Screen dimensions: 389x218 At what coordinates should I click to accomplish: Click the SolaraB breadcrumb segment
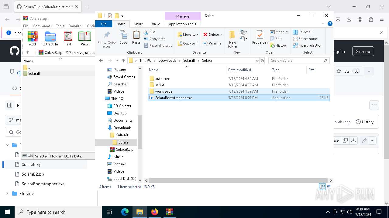(x=189, y=61)
